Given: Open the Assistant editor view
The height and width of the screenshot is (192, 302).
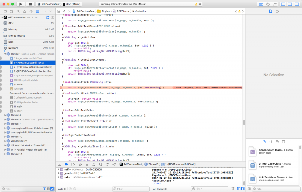Looking at the screenshot, I should click(268, 4).
